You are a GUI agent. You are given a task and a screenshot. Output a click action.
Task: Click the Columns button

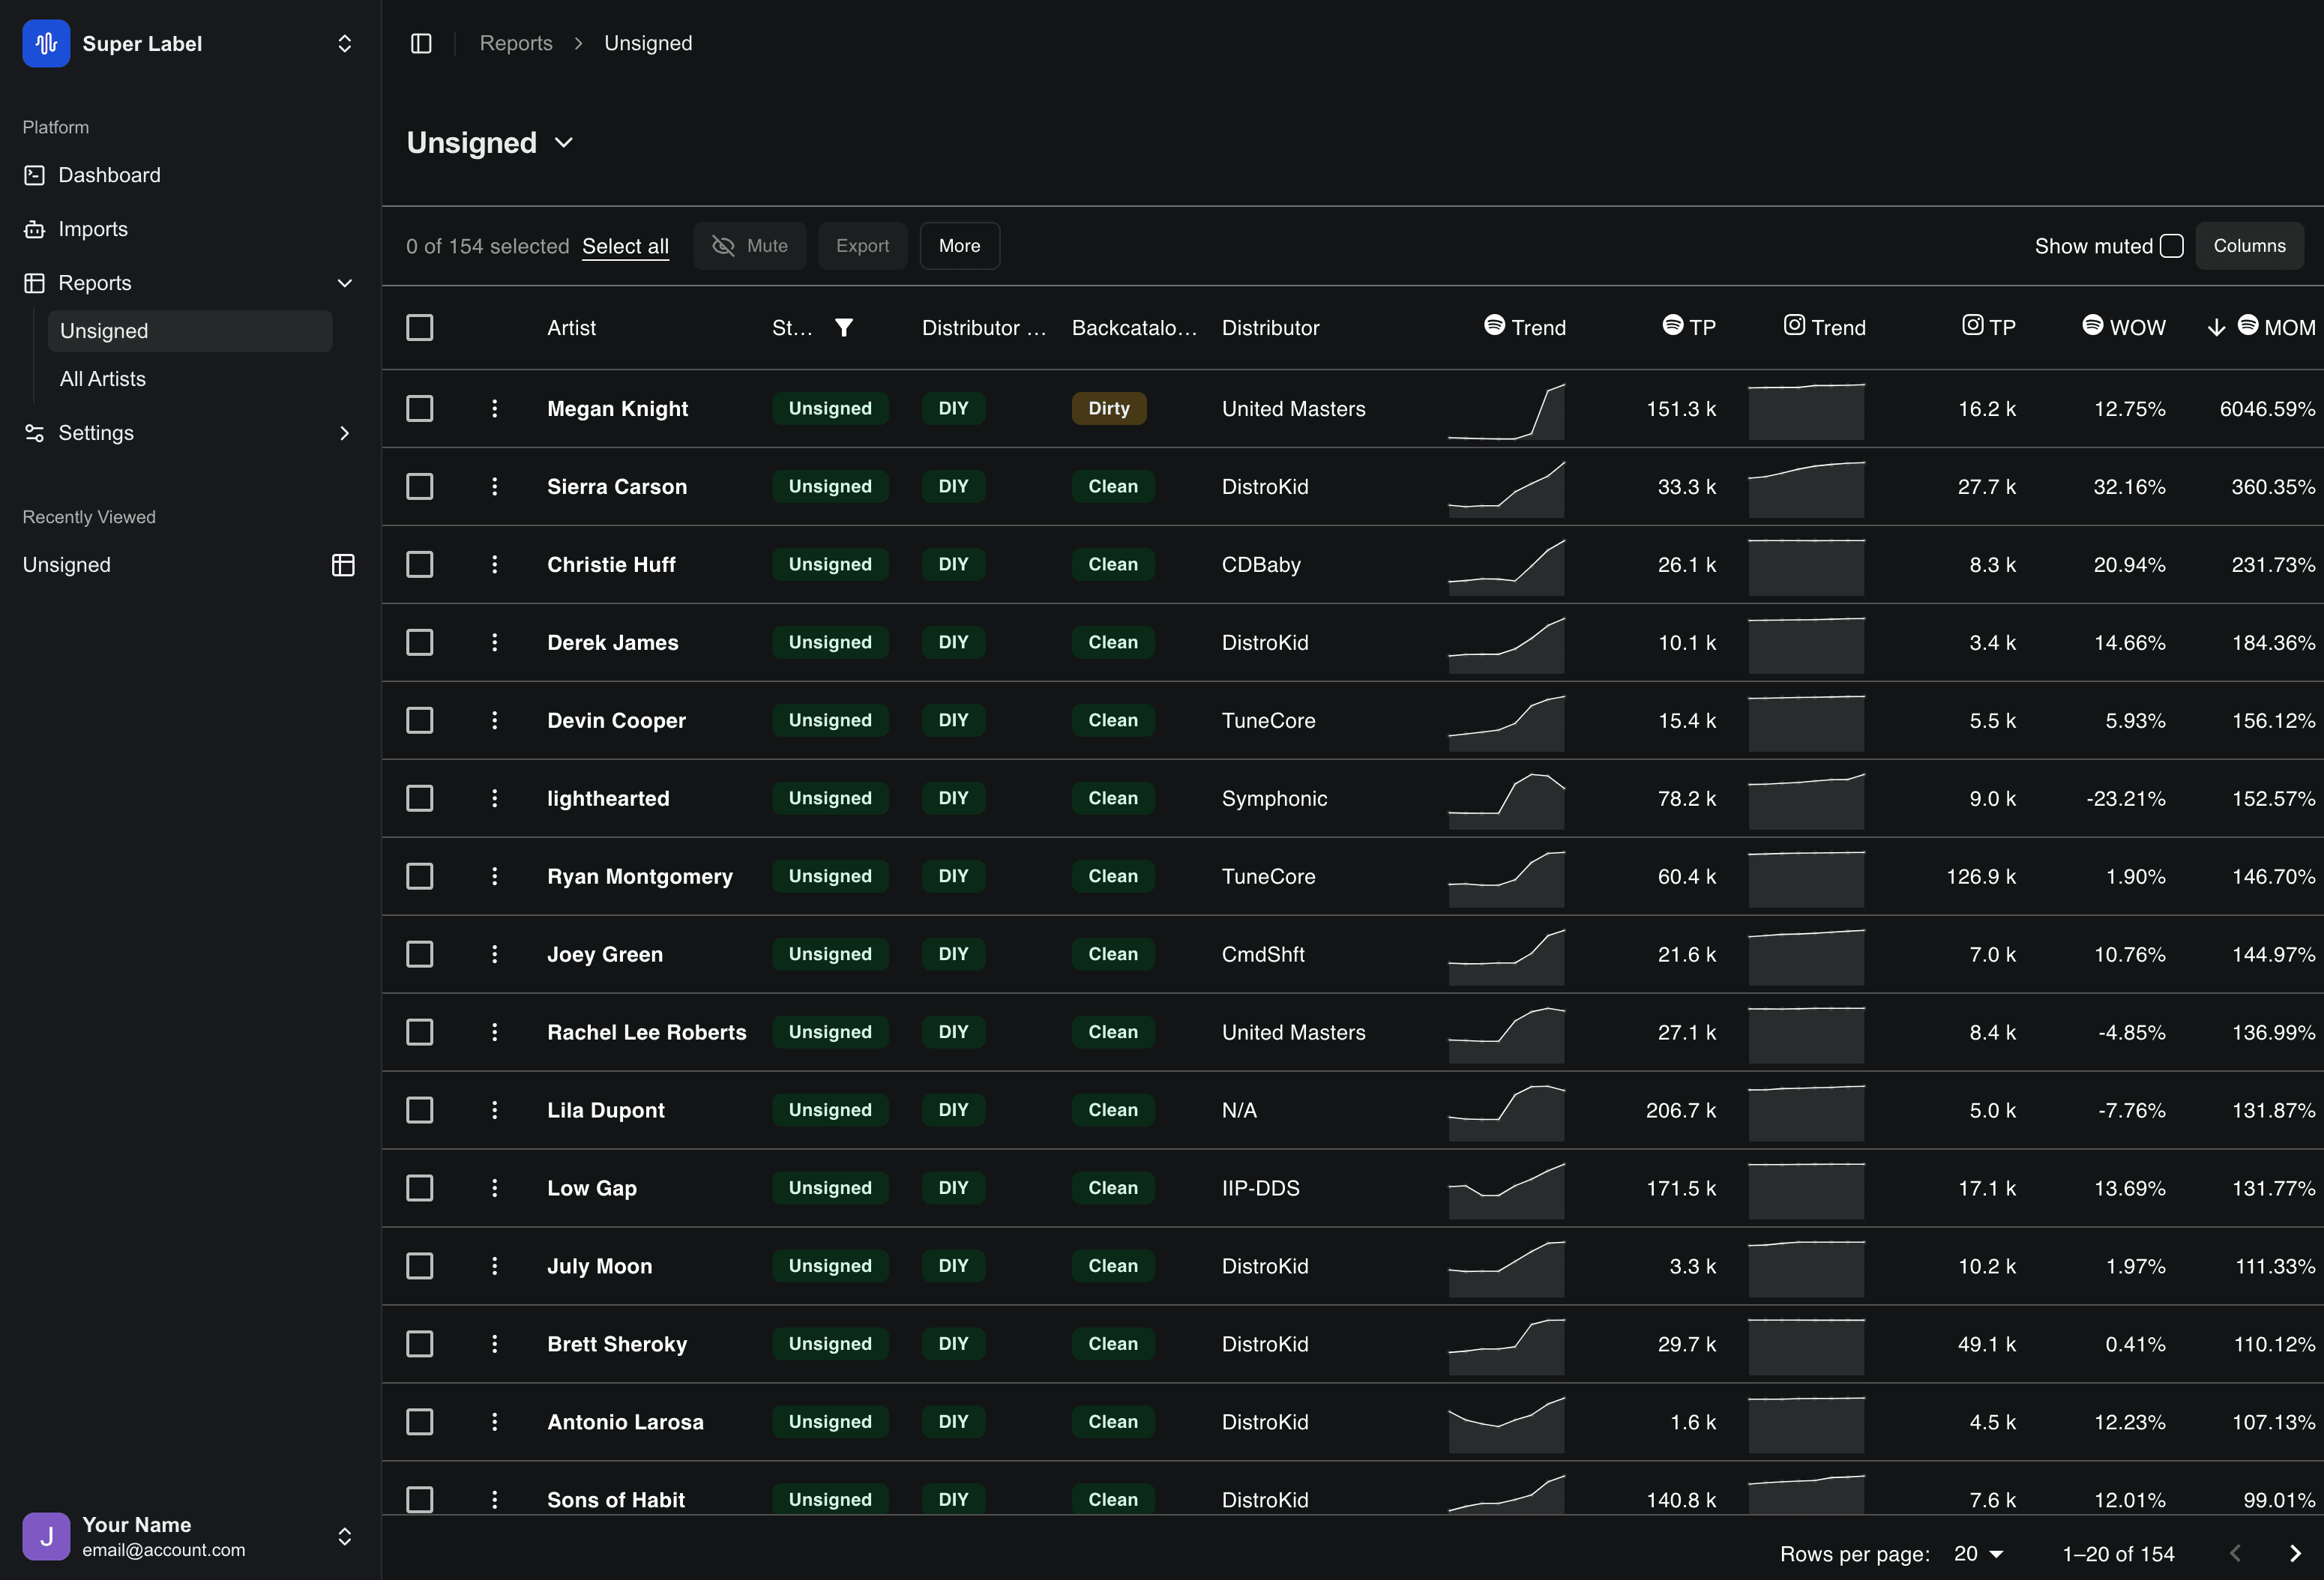[x=2248, y=246]
